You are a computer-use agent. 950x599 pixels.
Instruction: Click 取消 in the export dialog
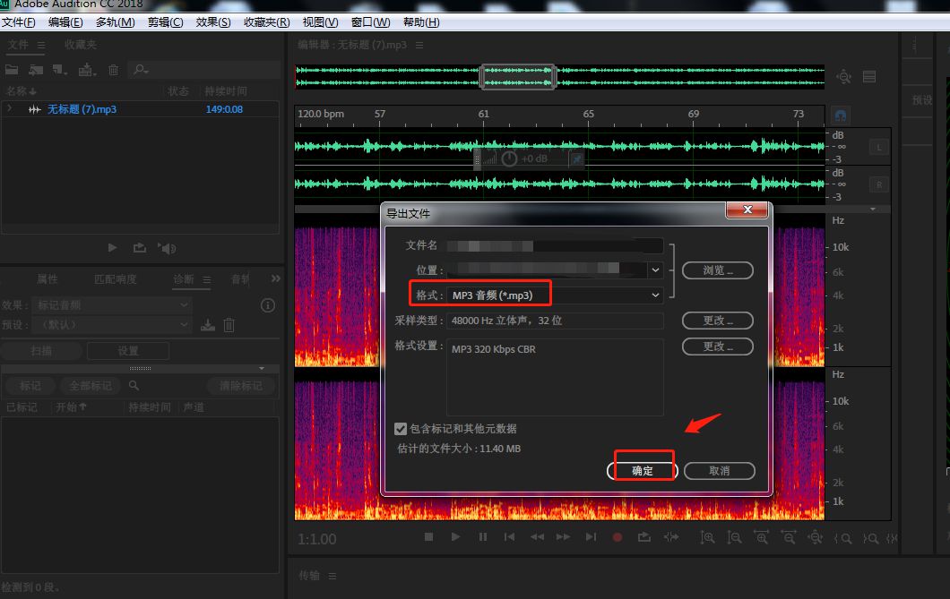point(719,471)
